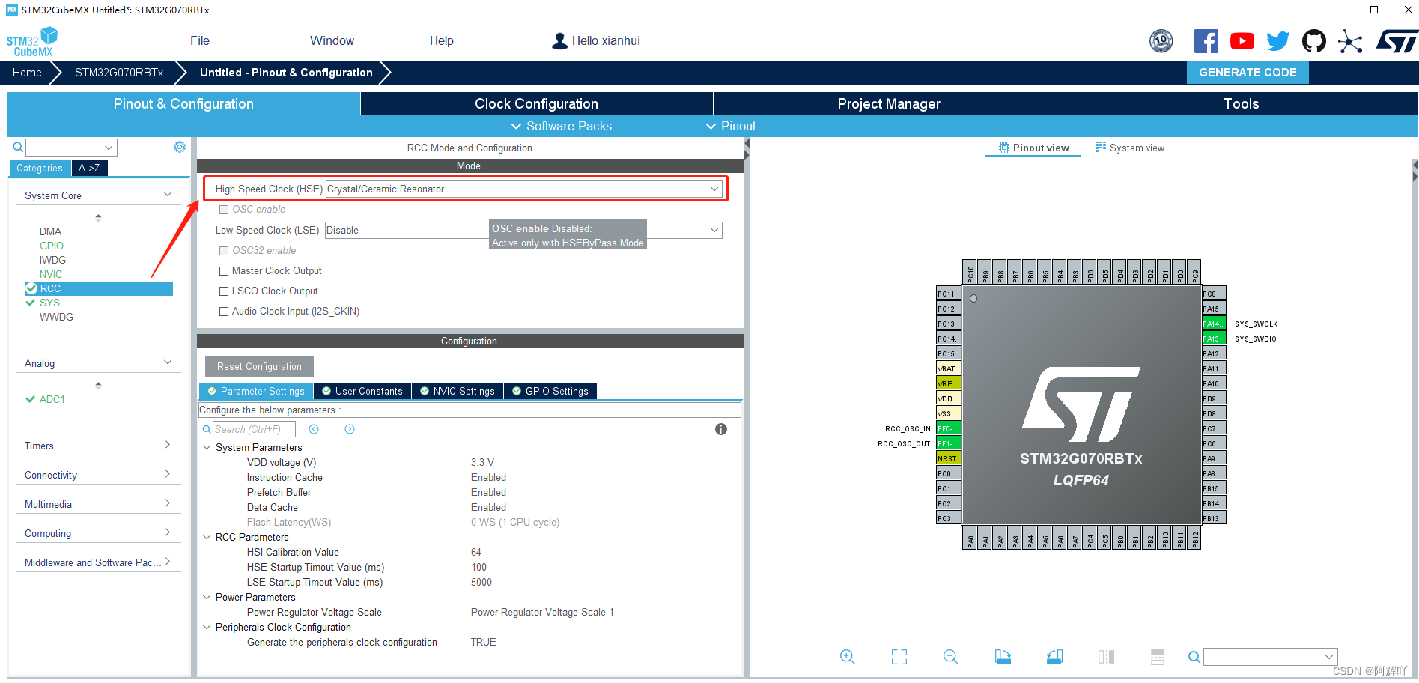The image size is (1419, 683).
Task: Enable Master Clock Output checkbox
Action: tap(224, 271)
